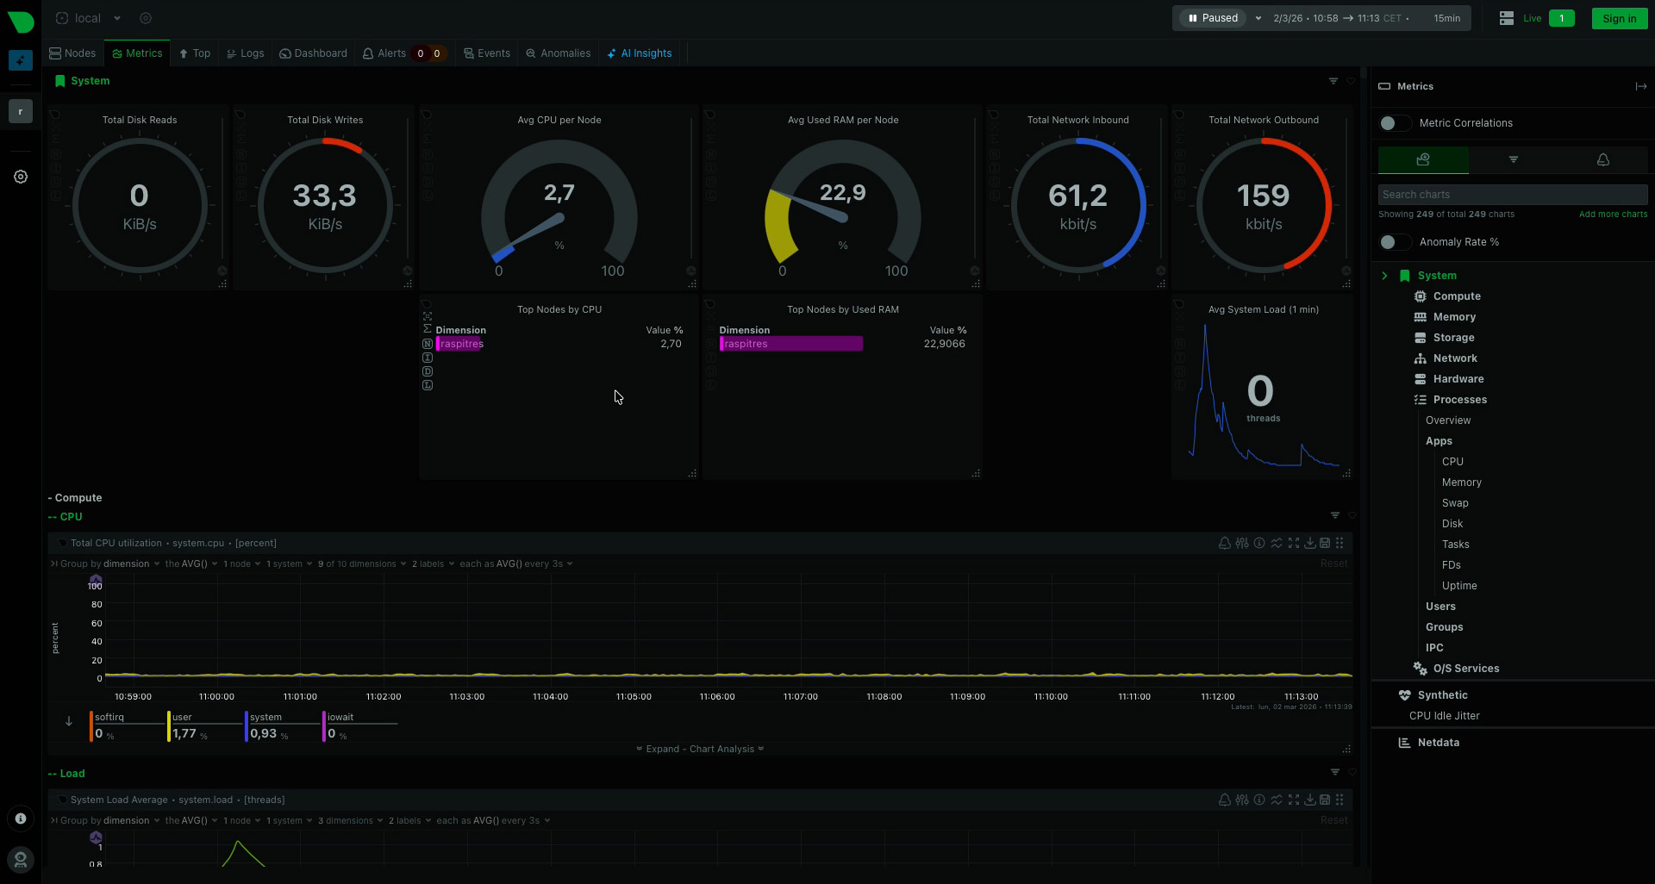Download the CPU chart image

click(x=1311, y=543)
